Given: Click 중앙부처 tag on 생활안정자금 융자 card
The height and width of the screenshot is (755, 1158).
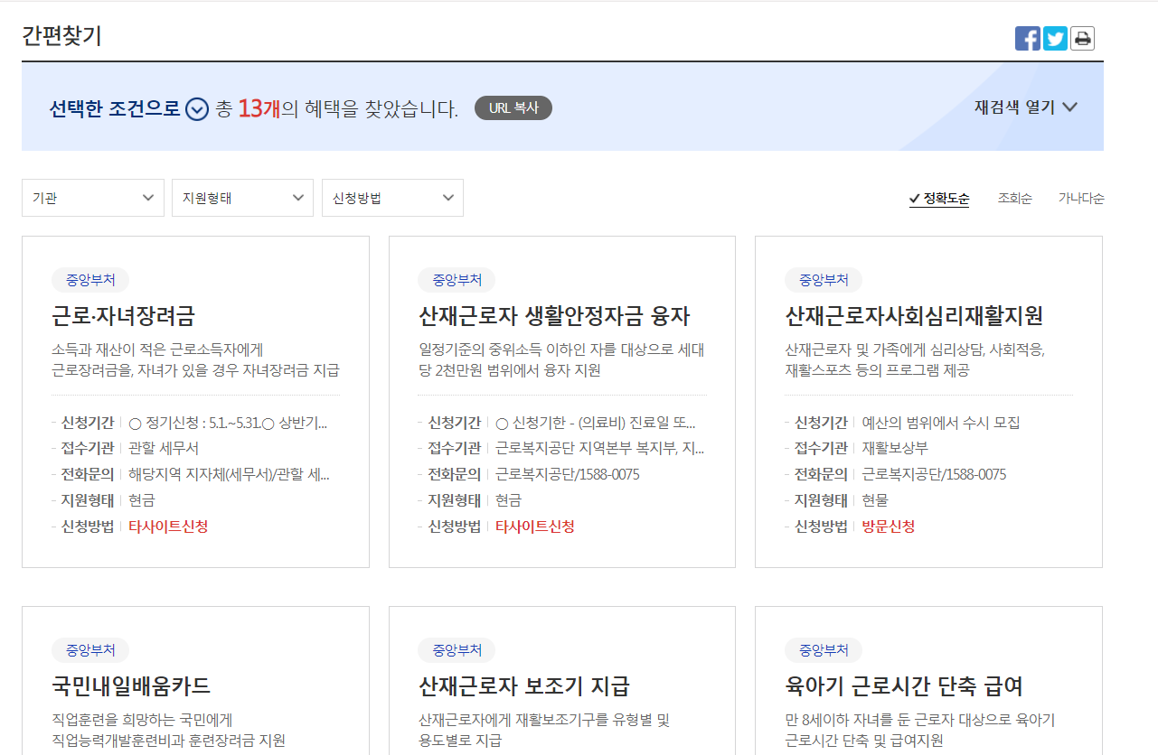Looking at the screenshot, I should pyautogui.click(x=457, y=280).
